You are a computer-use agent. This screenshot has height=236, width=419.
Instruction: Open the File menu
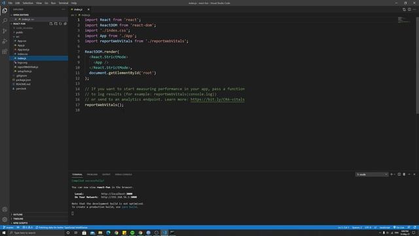10,3
